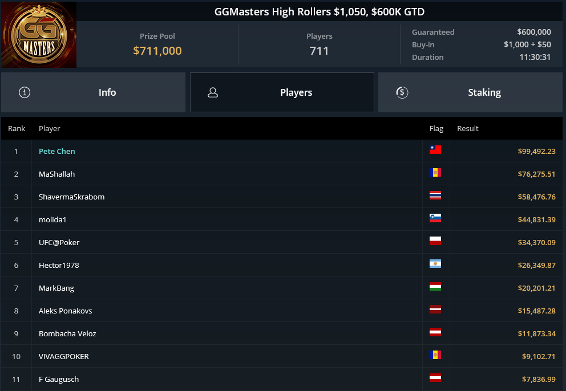Click the Result column header
Screen dimensions: 566x391
pos(467,128)
